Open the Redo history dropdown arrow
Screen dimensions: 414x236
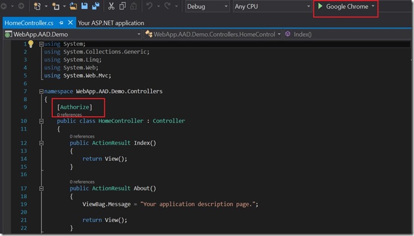[176, 7]
